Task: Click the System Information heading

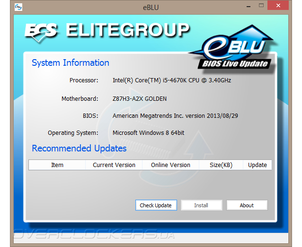Action: click(x=71, y=63)
